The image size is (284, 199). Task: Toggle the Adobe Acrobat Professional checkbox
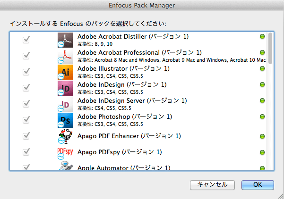[26, 56]
